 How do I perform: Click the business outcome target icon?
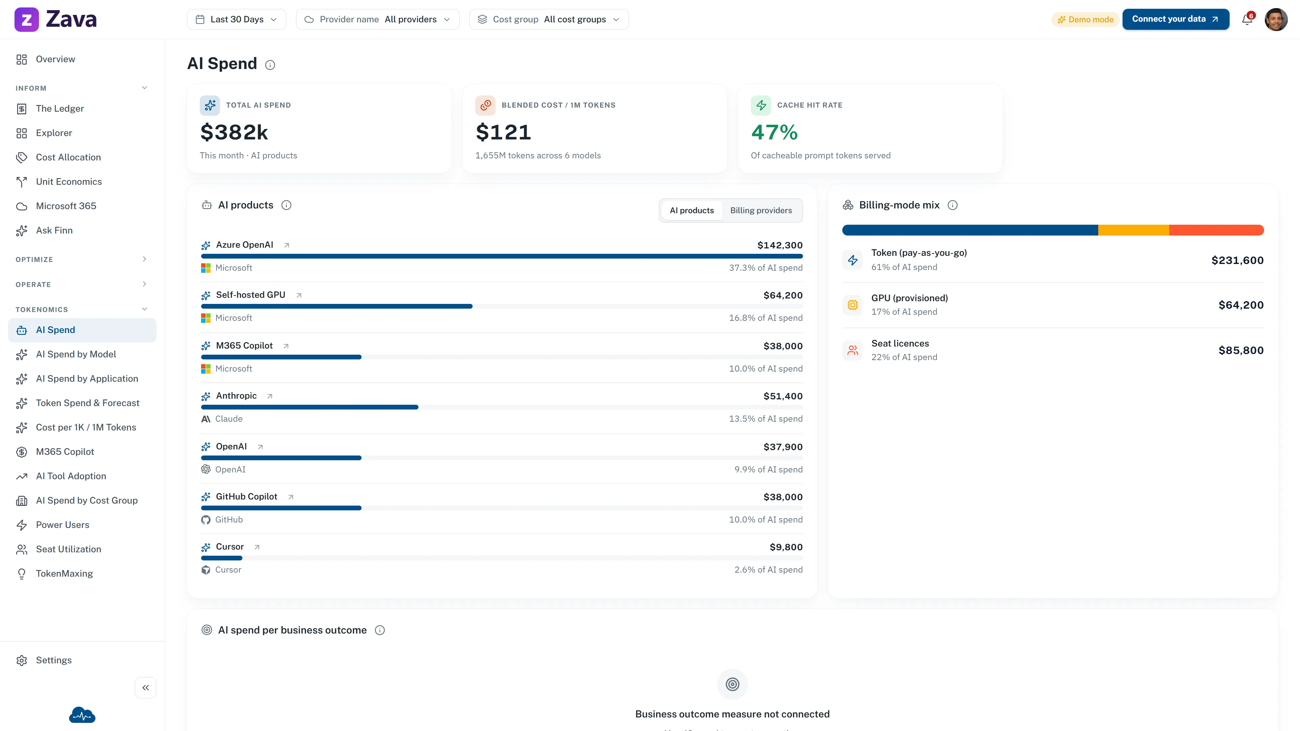pyautogui.click(x=732, y=684)
